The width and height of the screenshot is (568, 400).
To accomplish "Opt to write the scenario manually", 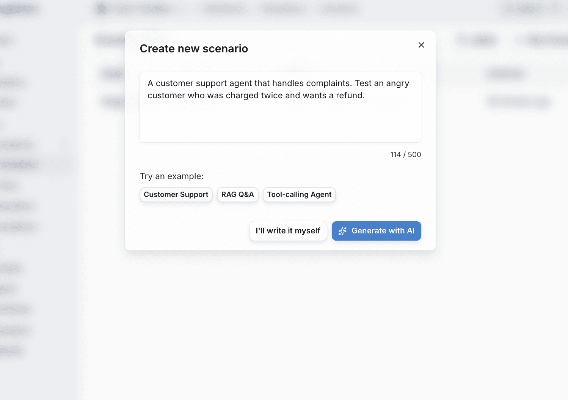I will [288, 231].
